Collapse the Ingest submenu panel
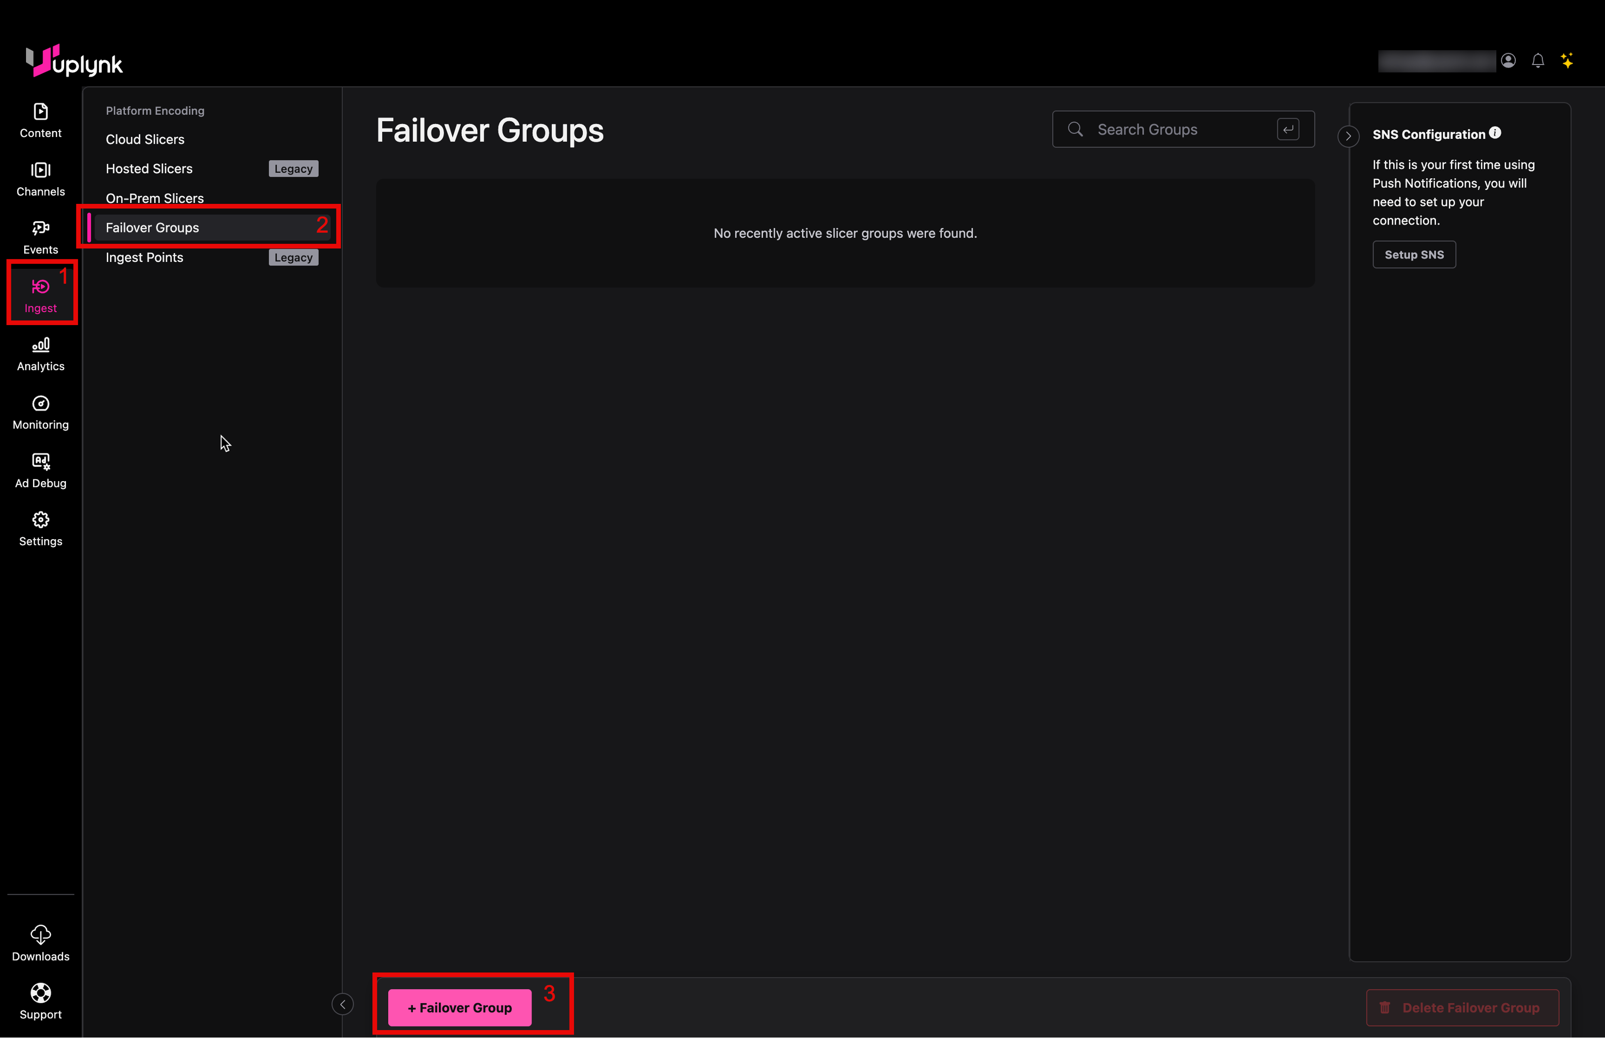This screenshot has width=1605, height=1038. point(342,1005)
